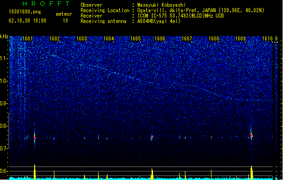The image size is (283, 180).
Task: Click the 1607 time marker
Action: 187,39
